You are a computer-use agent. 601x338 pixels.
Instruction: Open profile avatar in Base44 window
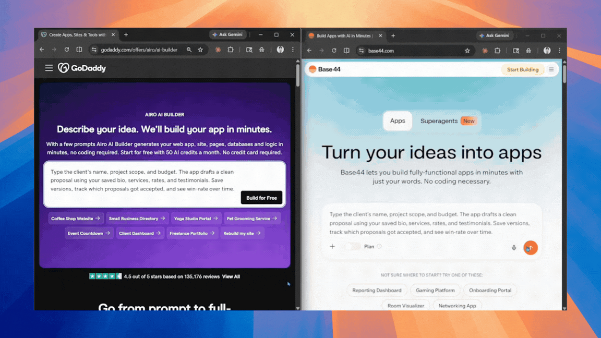coord(547,51)
